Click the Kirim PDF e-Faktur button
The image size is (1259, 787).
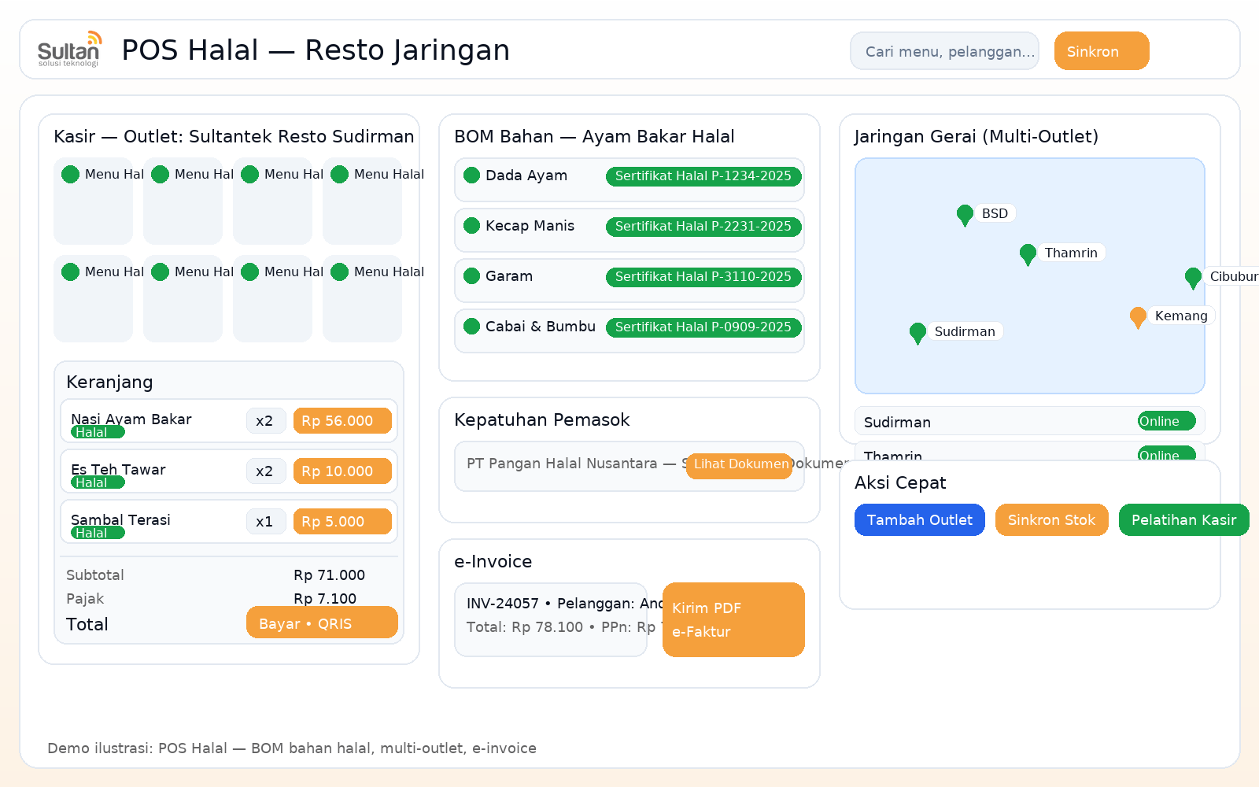(733, 619)
